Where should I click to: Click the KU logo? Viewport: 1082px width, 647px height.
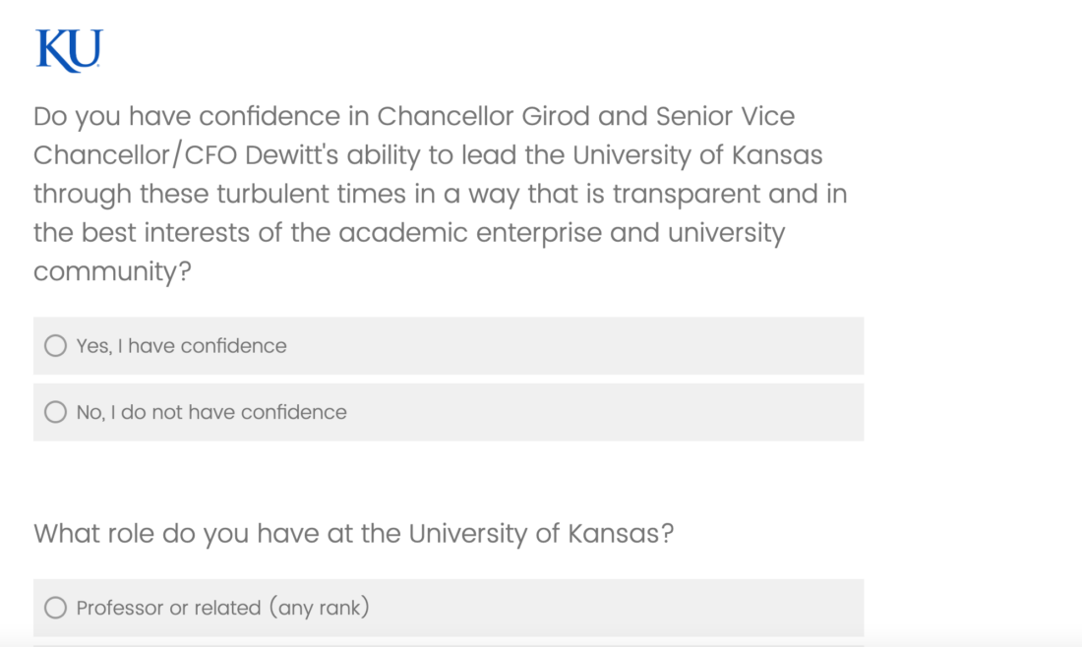[69, 50]
